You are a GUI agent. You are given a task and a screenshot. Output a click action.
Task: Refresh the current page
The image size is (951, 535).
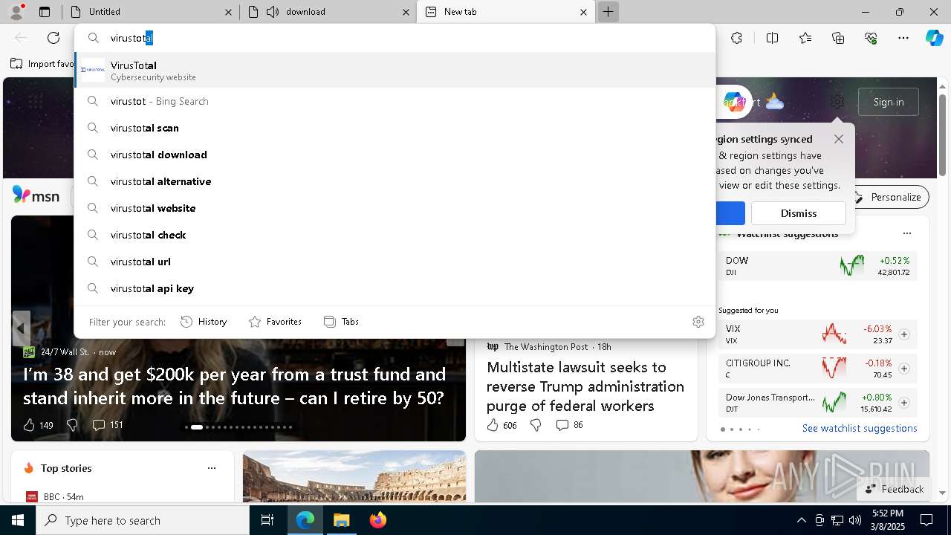[53, 38]
